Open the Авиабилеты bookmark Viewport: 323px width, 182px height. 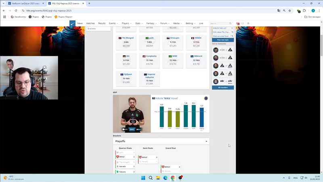point(18,17)
